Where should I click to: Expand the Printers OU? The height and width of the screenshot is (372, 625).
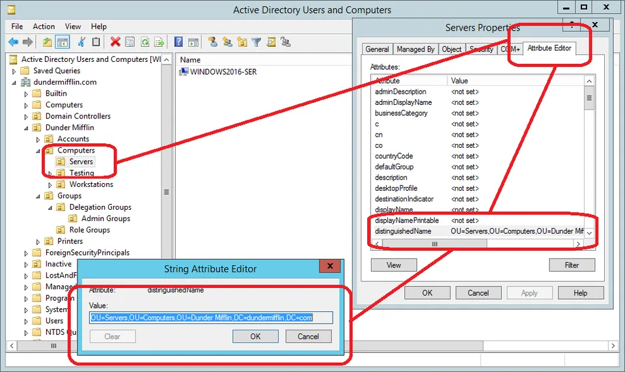38,242
